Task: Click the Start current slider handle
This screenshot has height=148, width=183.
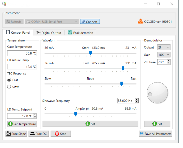Action: [x=90, y=53]
